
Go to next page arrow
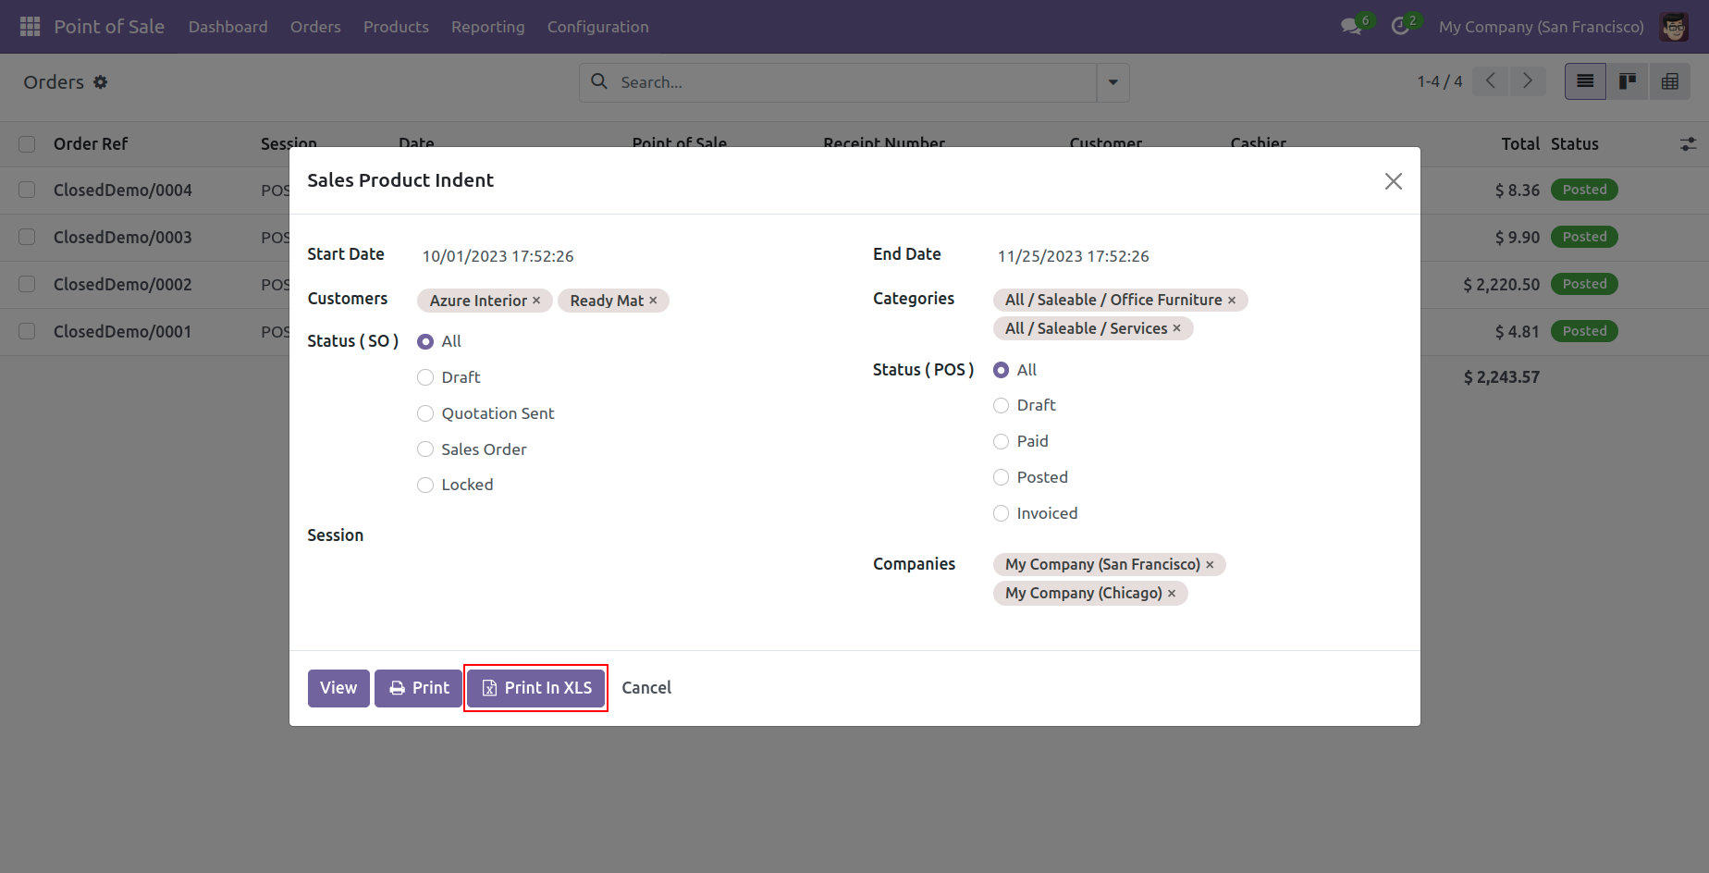1528,81
